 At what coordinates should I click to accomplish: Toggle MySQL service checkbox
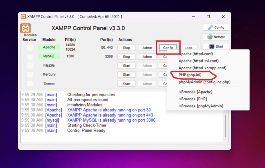coord(30,57)
